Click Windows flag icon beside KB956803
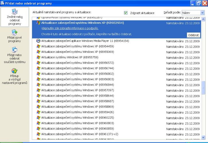This screenshot has height=143, width=208. (38, 79)
